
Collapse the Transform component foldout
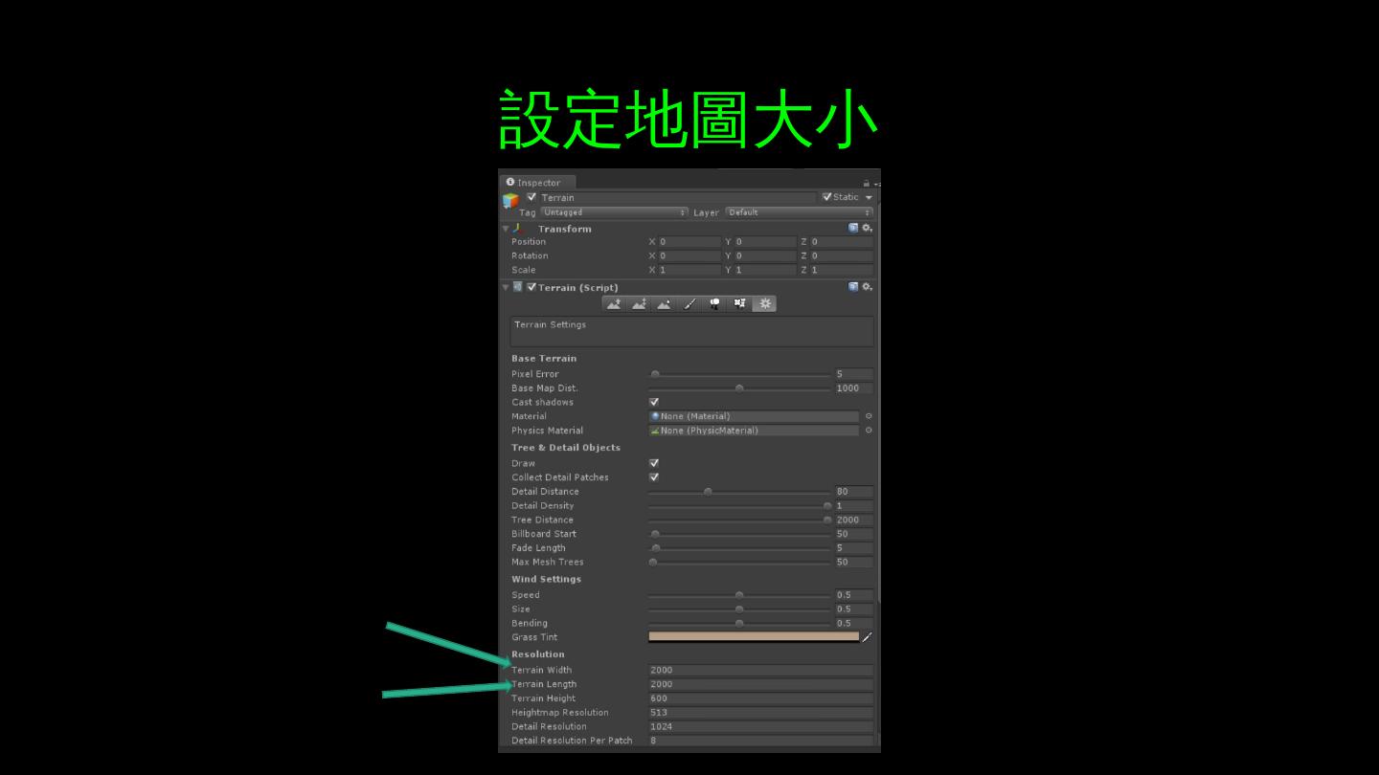[x=506, y=230]
